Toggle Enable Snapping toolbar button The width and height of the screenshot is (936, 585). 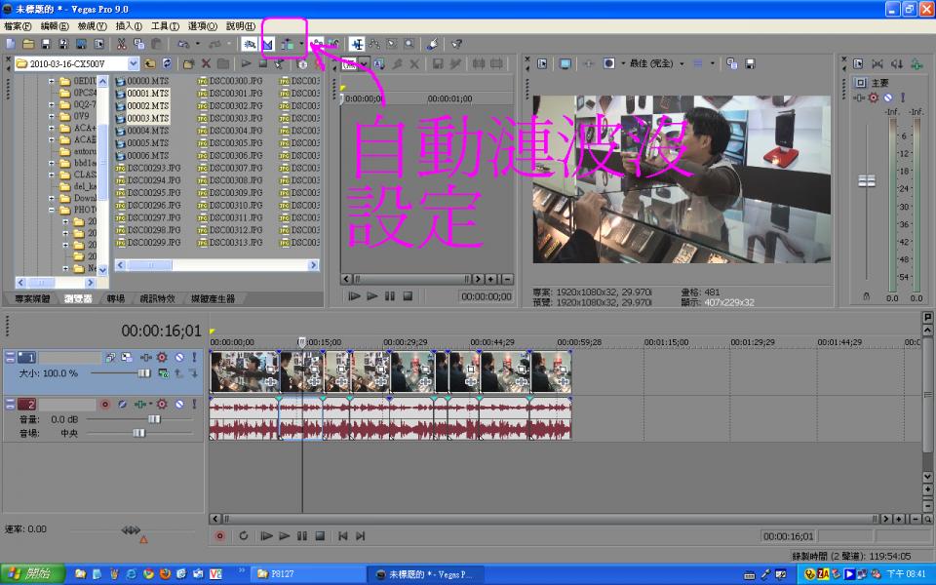[x=250, y=44]
